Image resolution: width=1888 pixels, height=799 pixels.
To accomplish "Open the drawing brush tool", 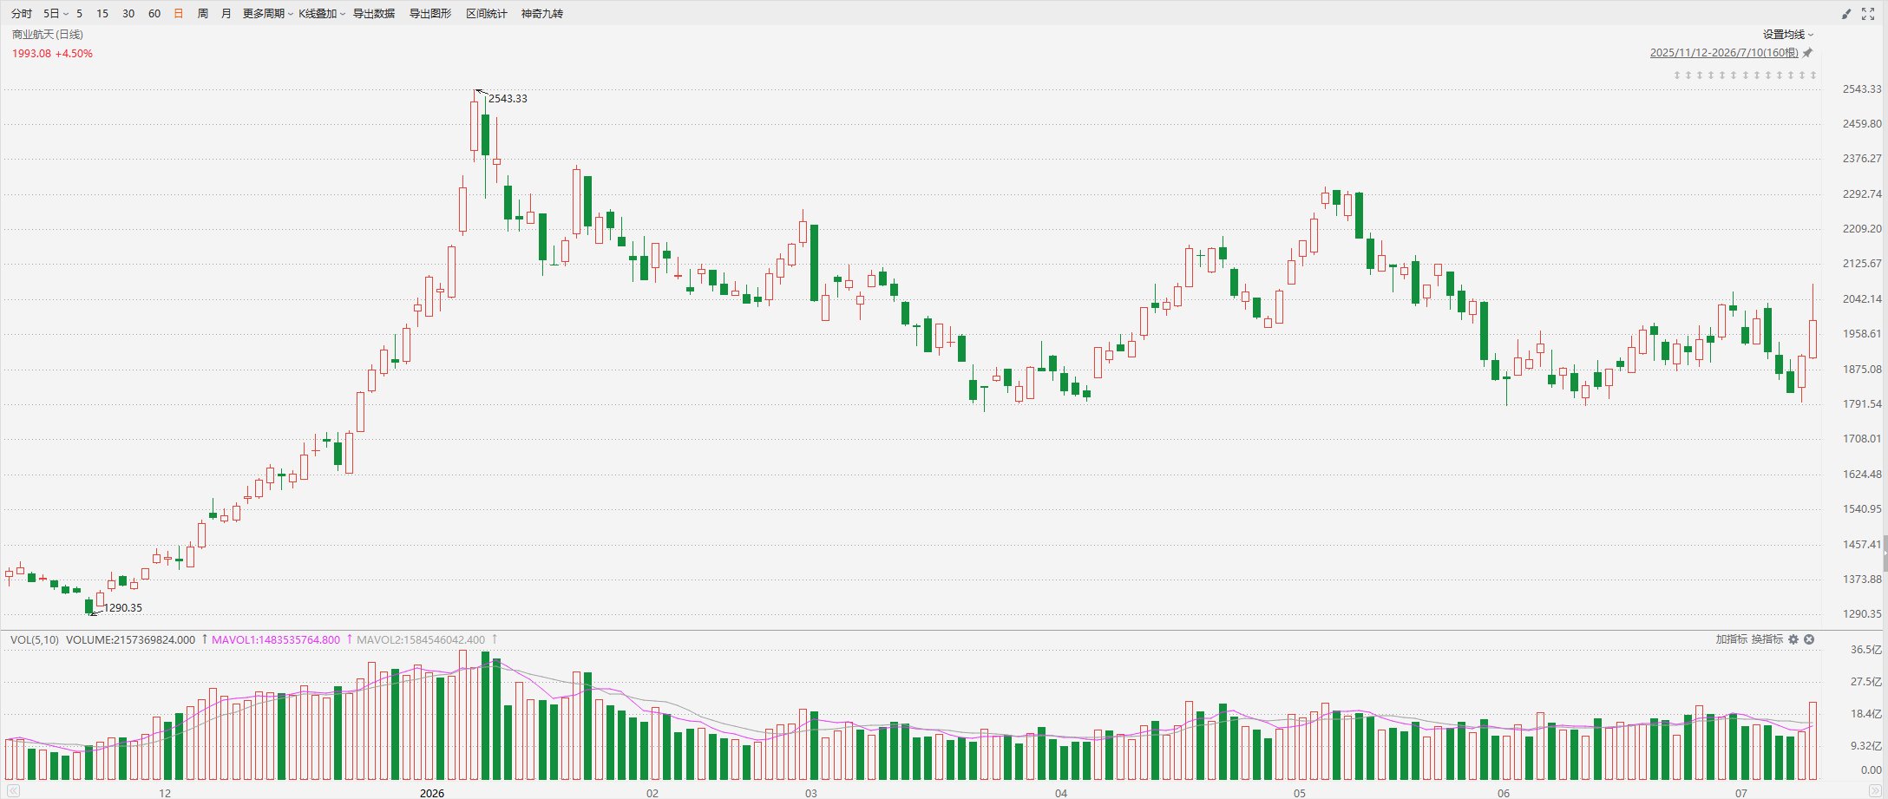I will [x=1845, y=14].
